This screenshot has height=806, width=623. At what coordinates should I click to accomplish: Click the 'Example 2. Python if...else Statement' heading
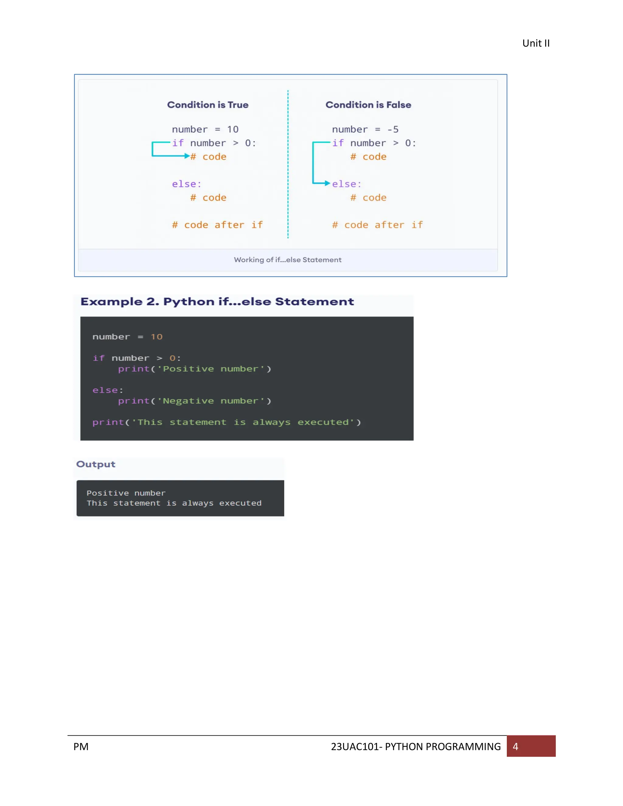click(x=218, y=301)
